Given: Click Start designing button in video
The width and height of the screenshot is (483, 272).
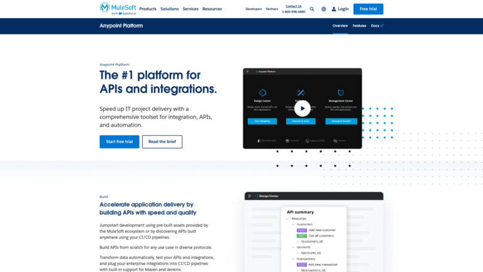Looking at the screenshot, I should coord(262,121).
